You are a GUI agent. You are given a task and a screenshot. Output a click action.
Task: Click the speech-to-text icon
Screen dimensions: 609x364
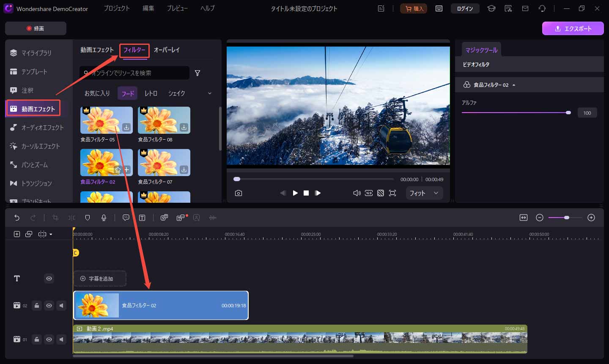pyautogui.click(x=164, y=217)
